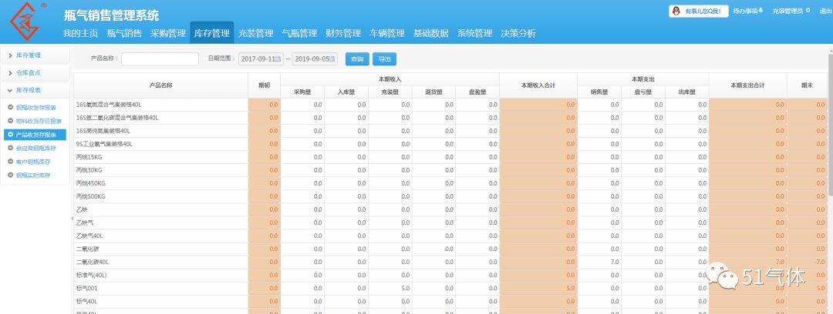Click the 出库量 column header

(686, 92)
